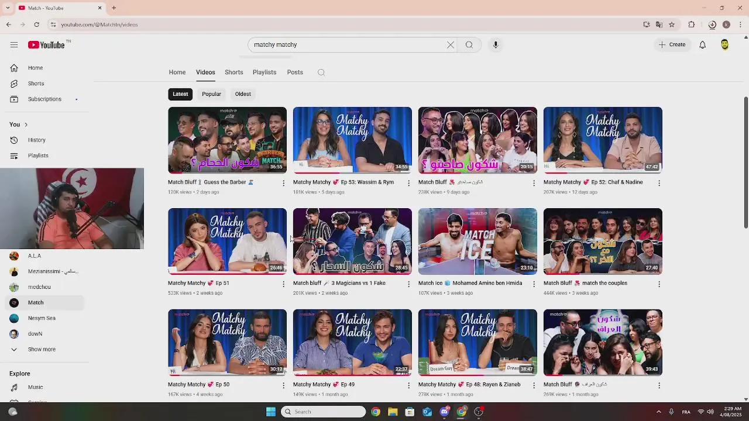
Task: Switch to the Posts tab
Action: tap(295, 73)
